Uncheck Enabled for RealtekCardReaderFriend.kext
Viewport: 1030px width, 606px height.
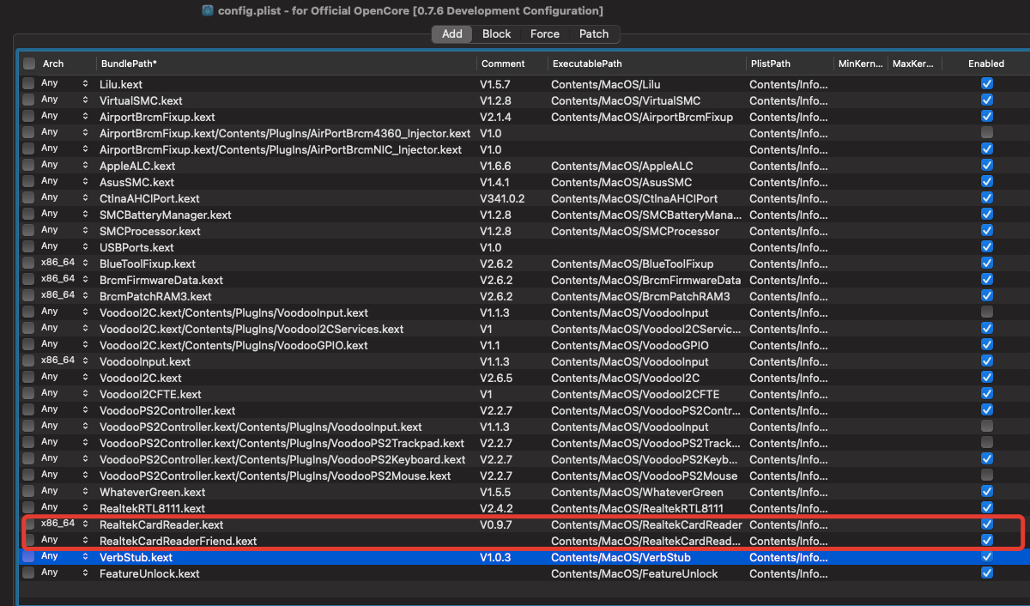pyautogui.click(x=987, y=541)
